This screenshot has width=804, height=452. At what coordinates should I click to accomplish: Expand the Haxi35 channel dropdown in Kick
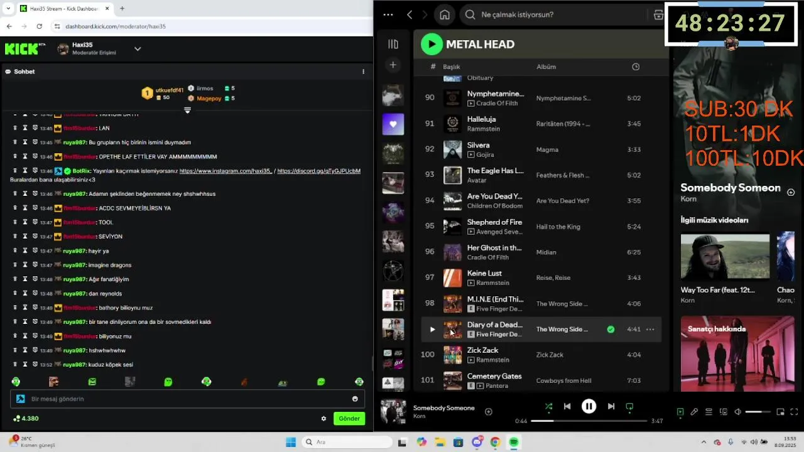138,49
